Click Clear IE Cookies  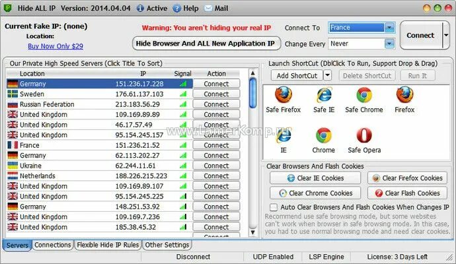(x=315, y=178)
